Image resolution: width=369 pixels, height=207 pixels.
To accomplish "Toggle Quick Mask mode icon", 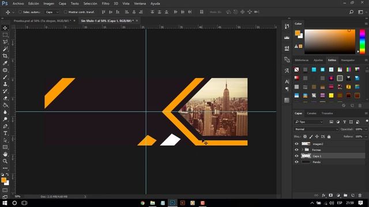I will coord(5,190).
